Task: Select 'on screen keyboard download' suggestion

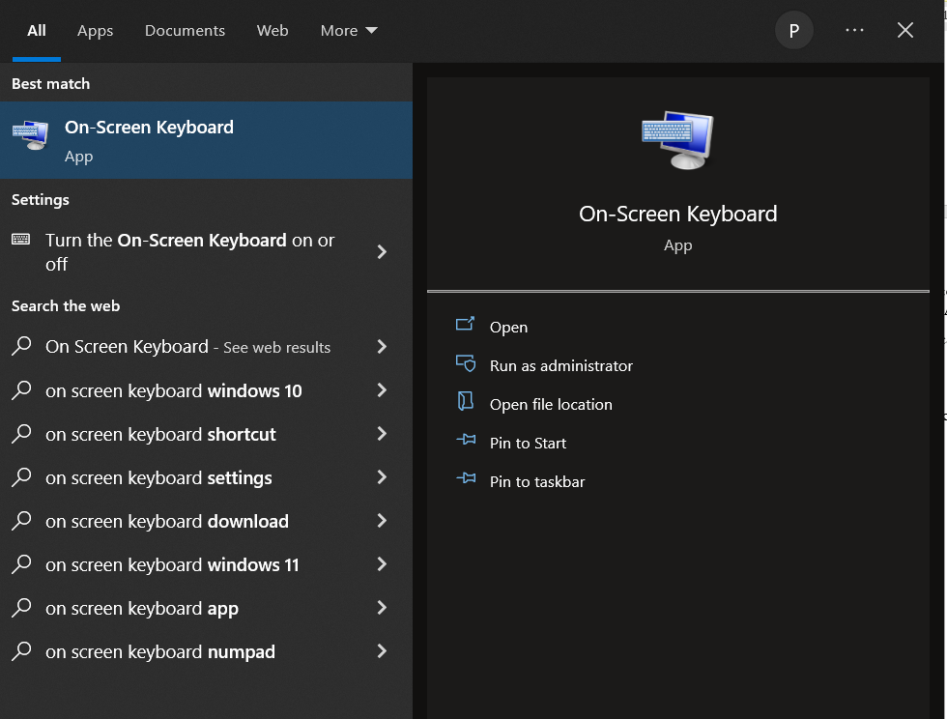Action: (206, 520)
